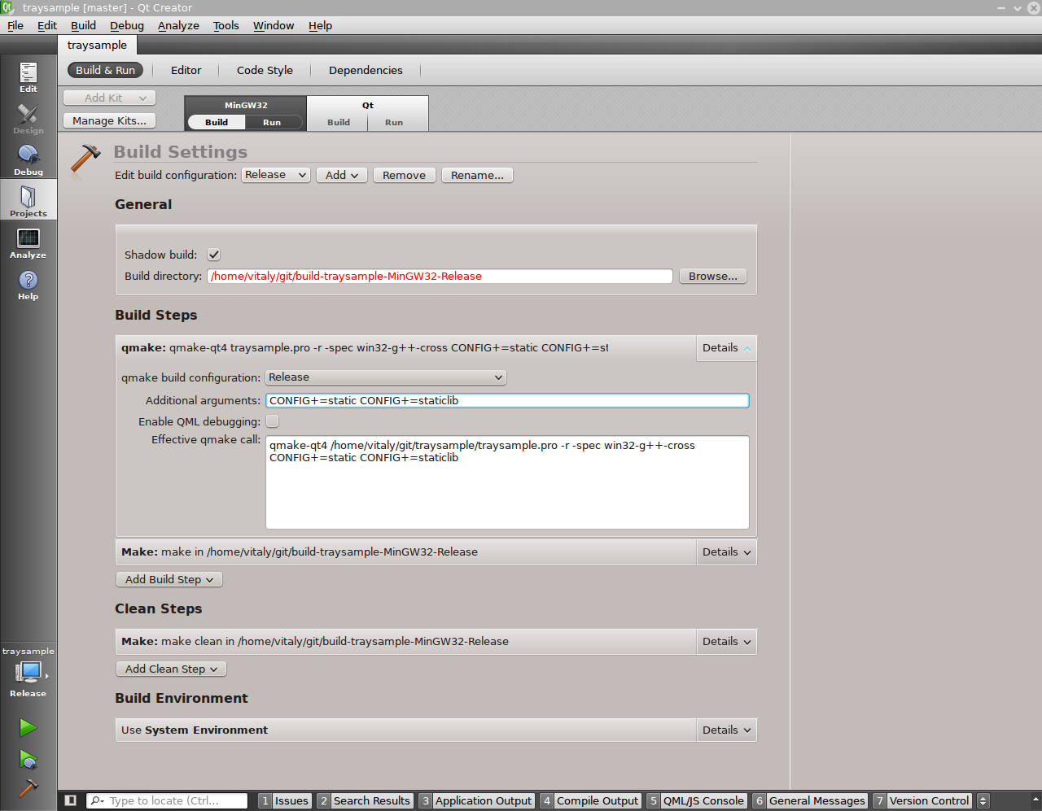This screenshot has width=1042, height=811.
Task: Enable the QML debugging checkbox
Action: 273,421
